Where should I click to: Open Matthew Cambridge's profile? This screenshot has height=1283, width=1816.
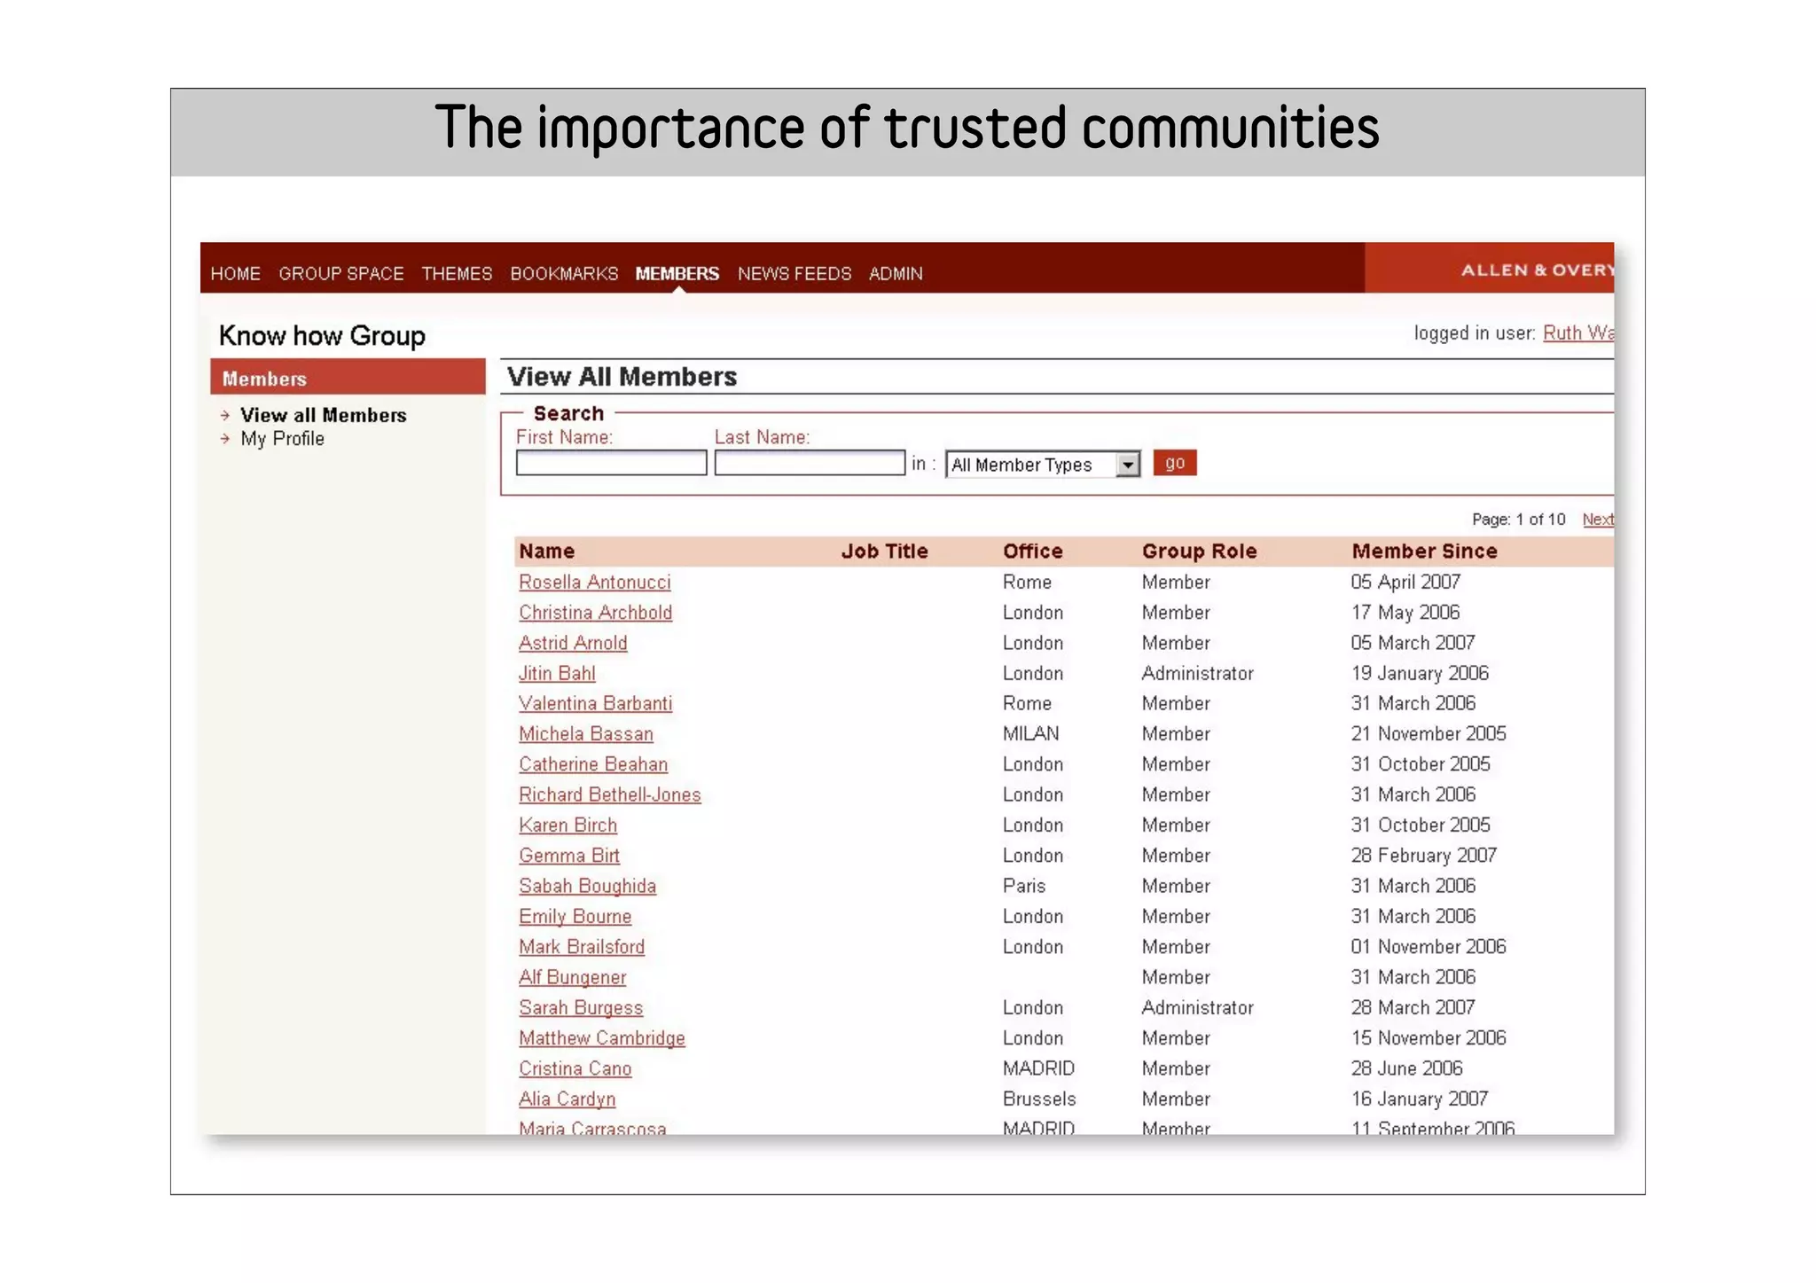point(602,1038)
